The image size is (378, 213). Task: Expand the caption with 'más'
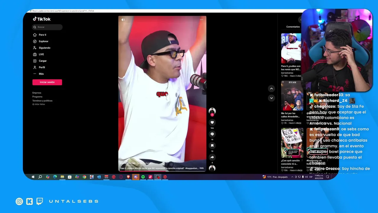pyautogui.click(x=202, y=168)
